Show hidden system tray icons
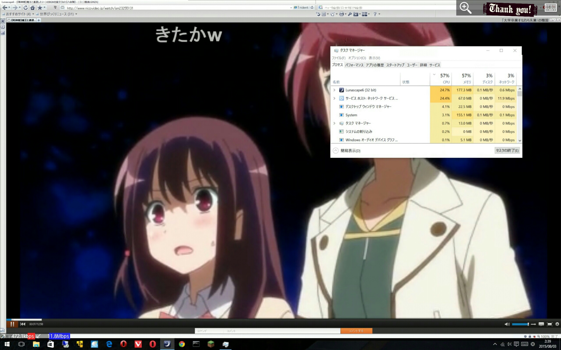The image size is (561, 350). [495, 344]
